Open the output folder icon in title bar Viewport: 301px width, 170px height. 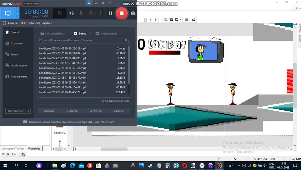click(96, 3)
